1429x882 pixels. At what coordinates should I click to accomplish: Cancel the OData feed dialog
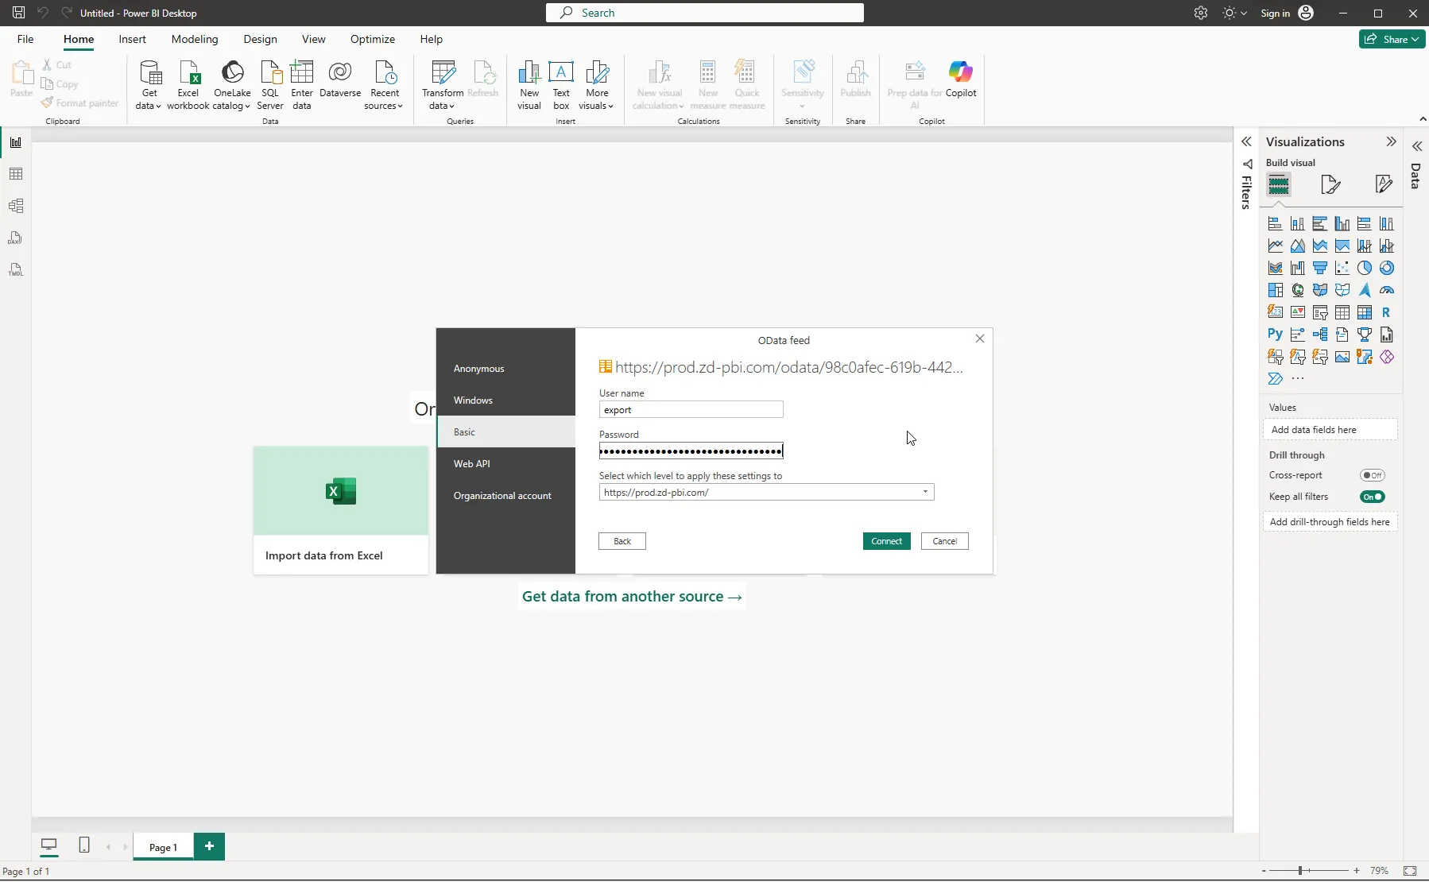click(x=945, y=541)
